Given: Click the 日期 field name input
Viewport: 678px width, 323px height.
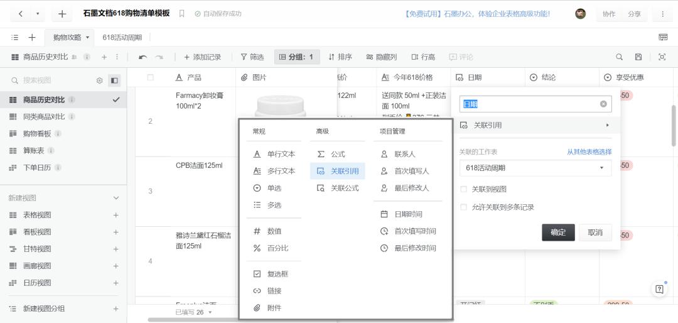Looking at the screenshot, I should tap(535, 104).
